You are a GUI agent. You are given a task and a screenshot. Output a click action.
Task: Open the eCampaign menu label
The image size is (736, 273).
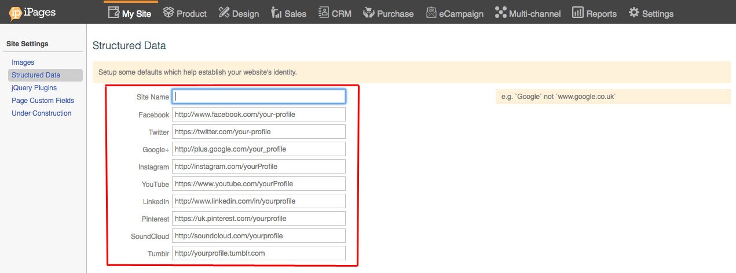(x=462, y=14)
